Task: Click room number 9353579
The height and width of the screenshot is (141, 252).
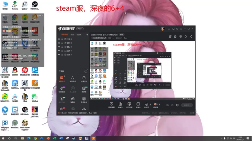Action: tap(119, 38)
